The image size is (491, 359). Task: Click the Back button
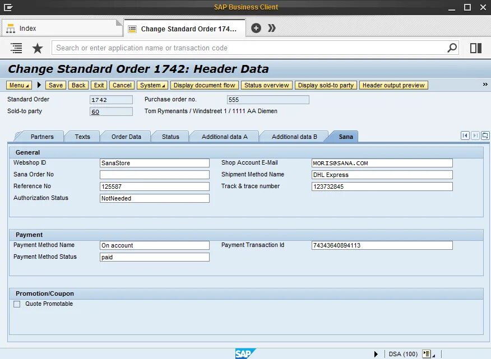(78, 85)
